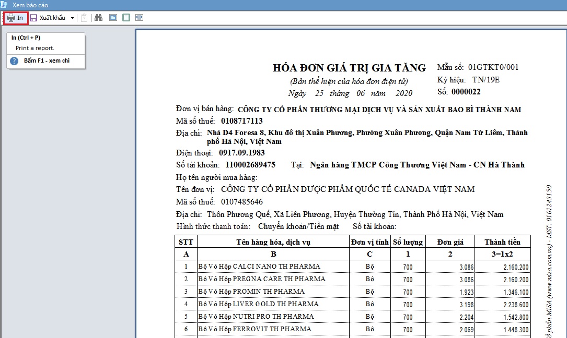
Task: Click the unit price 1.923
Action: coord(467,292)
